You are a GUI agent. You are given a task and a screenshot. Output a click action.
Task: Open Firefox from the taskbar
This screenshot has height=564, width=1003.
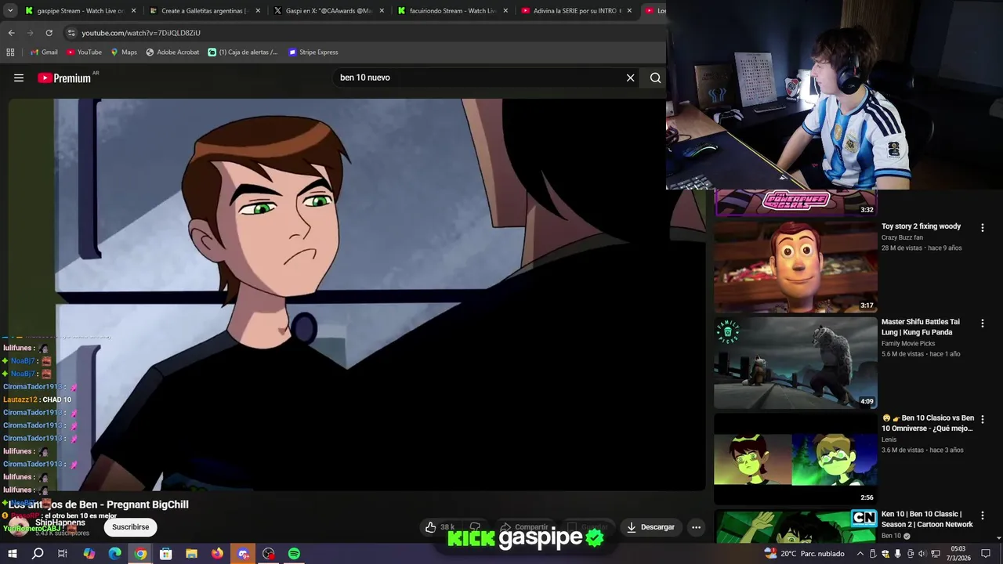click(217, 554)
